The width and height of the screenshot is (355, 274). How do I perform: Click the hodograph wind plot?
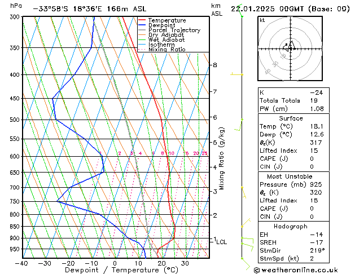tap(290, 48)
